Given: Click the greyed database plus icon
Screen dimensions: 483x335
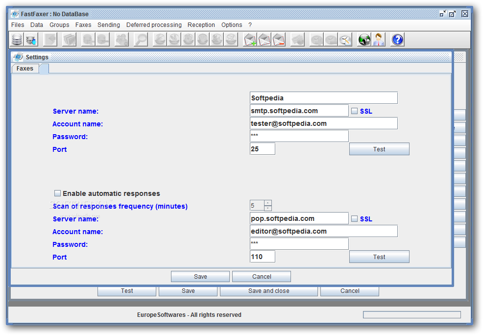Looking at the screenshot, I should [x=88, y=40].
